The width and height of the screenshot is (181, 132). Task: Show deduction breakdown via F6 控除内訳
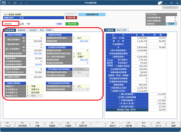point(82,125)
